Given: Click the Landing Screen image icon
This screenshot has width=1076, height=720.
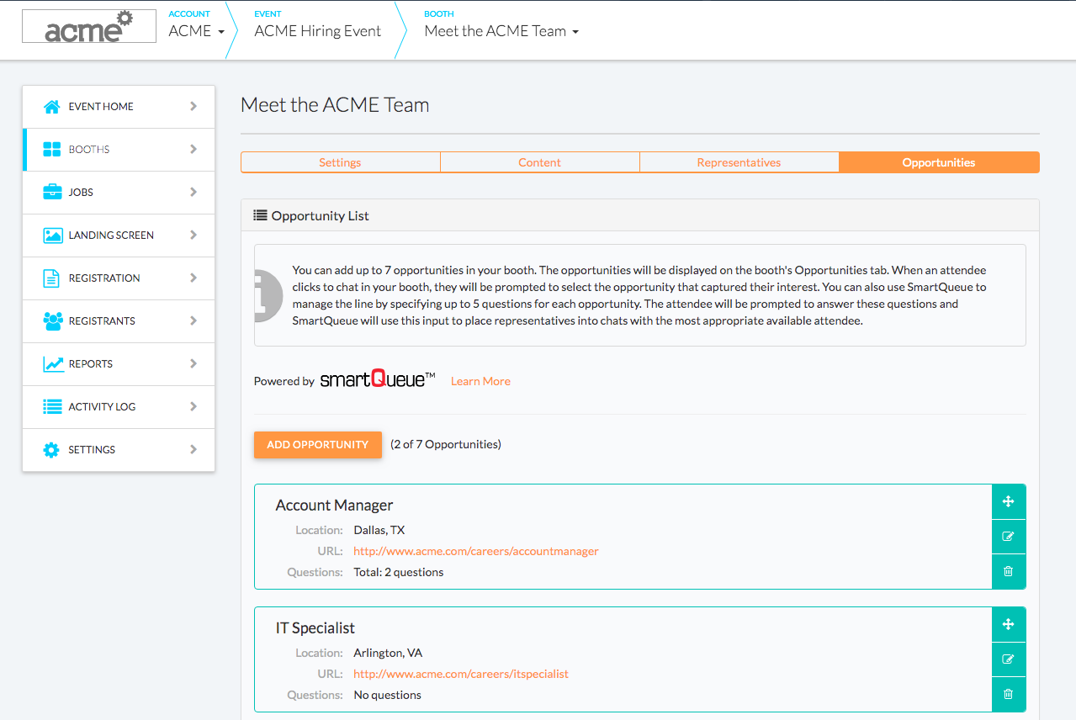Looking at the screenshot, I should [x=53, y=236].
